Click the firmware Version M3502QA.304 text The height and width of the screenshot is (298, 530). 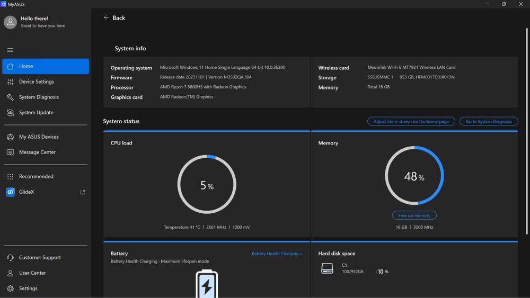(230, 77)
